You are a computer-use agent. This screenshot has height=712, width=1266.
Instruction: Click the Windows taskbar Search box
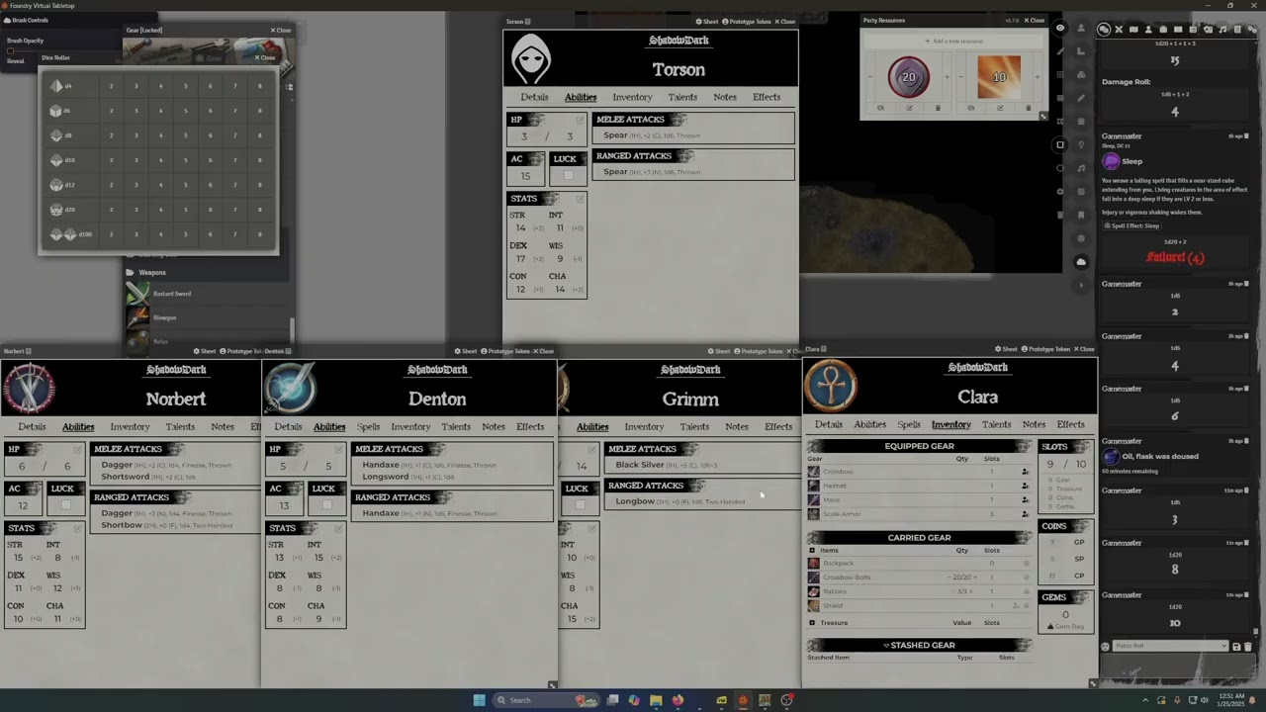pos(546,700)
